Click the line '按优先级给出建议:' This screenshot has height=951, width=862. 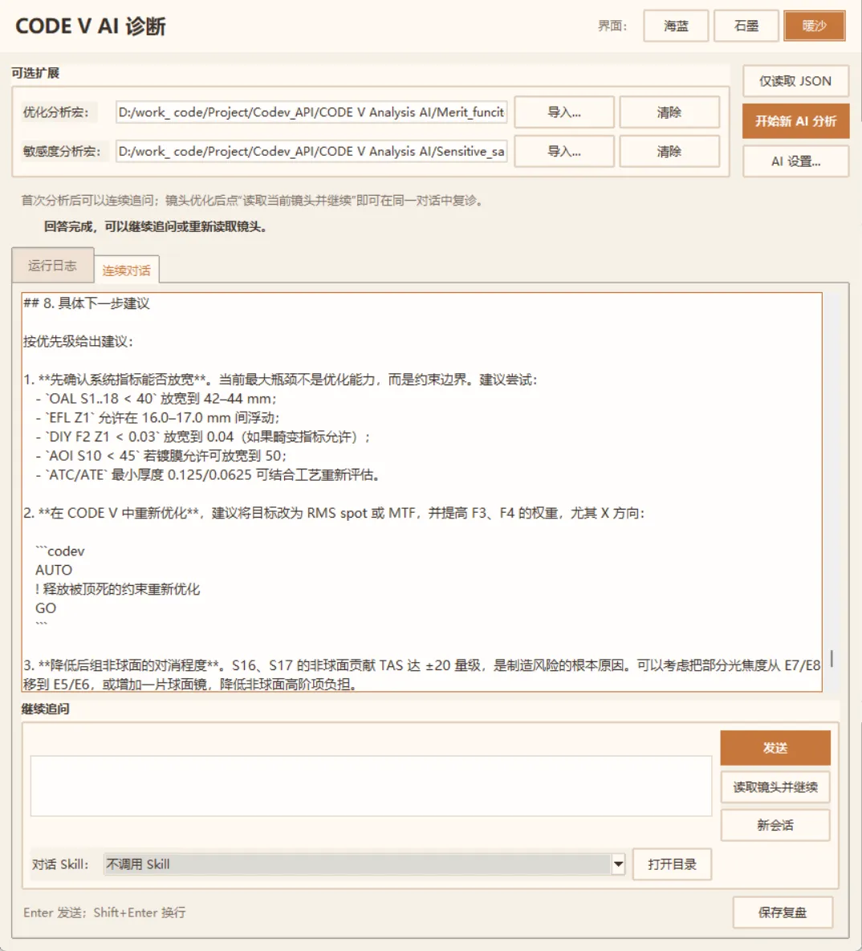click(78, 341)
